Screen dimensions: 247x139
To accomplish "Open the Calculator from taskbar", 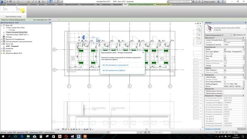I will 41,136.
